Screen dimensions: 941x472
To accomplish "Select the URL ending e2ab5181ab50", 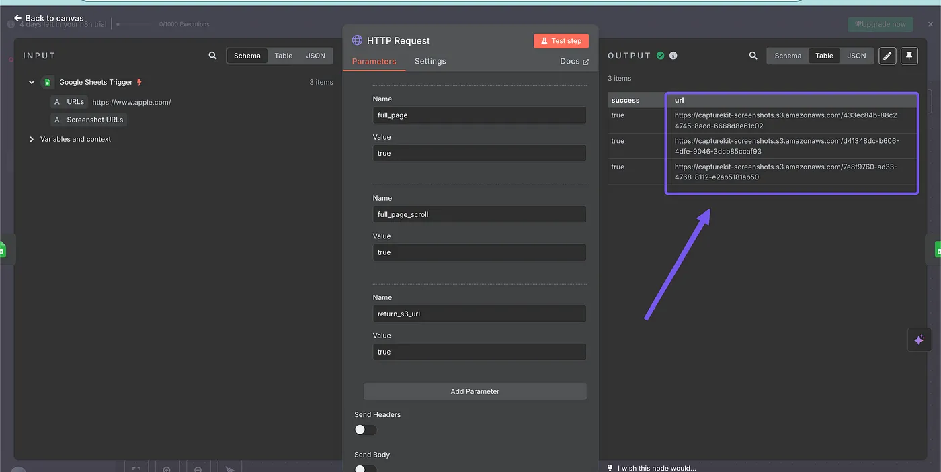I will coord(786,172).
